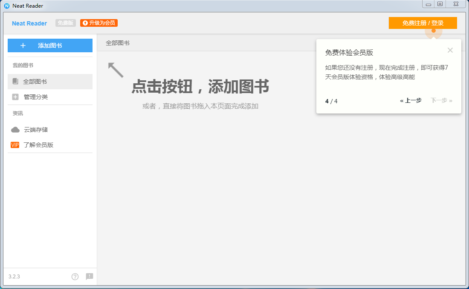469x289 pixels.
Task: Click the 4 / 4 step indicator
Action: point(331,102)
